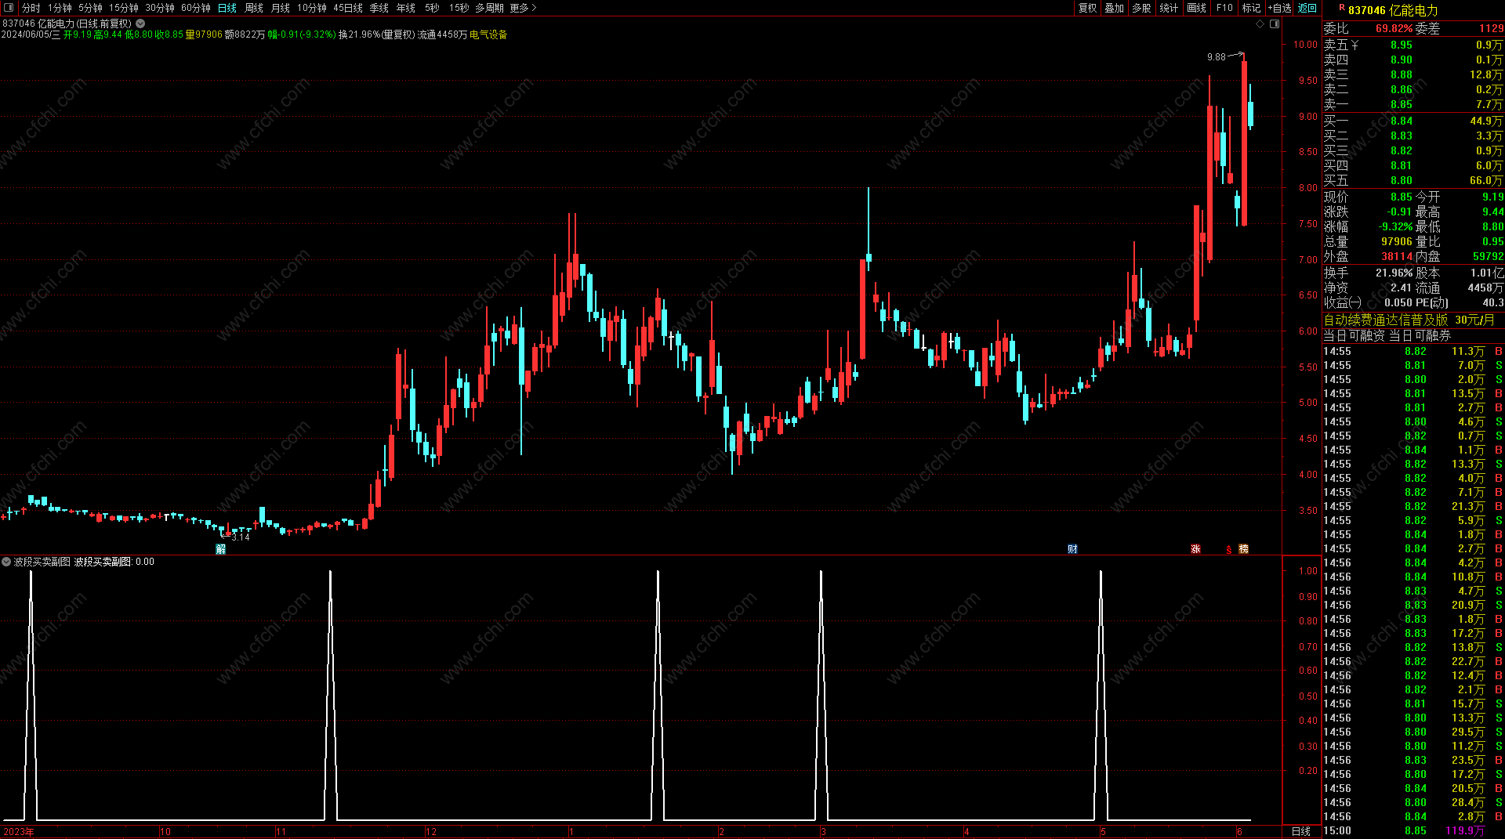Click the 9.88 high price label
The width and height of the screenshot is (1505, 839).
click(1217, 57)
